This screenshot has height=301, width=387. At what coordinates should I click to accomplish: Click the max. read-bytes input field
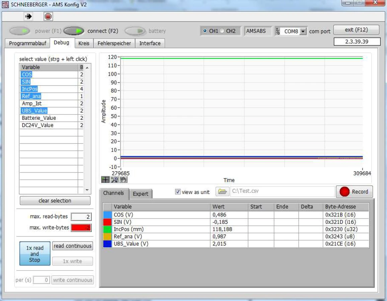(x=81, y=217)
